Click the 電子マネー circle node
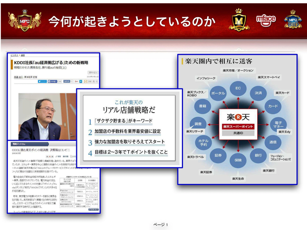Viewport: 307px width, 230px height. click(x=278, y=125)
